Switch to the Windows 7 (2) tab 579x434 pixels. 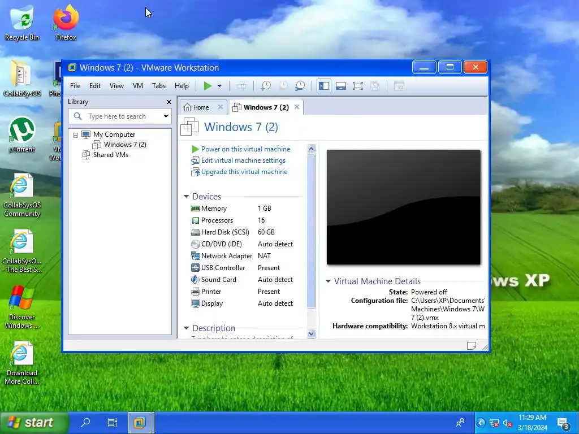click(x=266, y=107)
